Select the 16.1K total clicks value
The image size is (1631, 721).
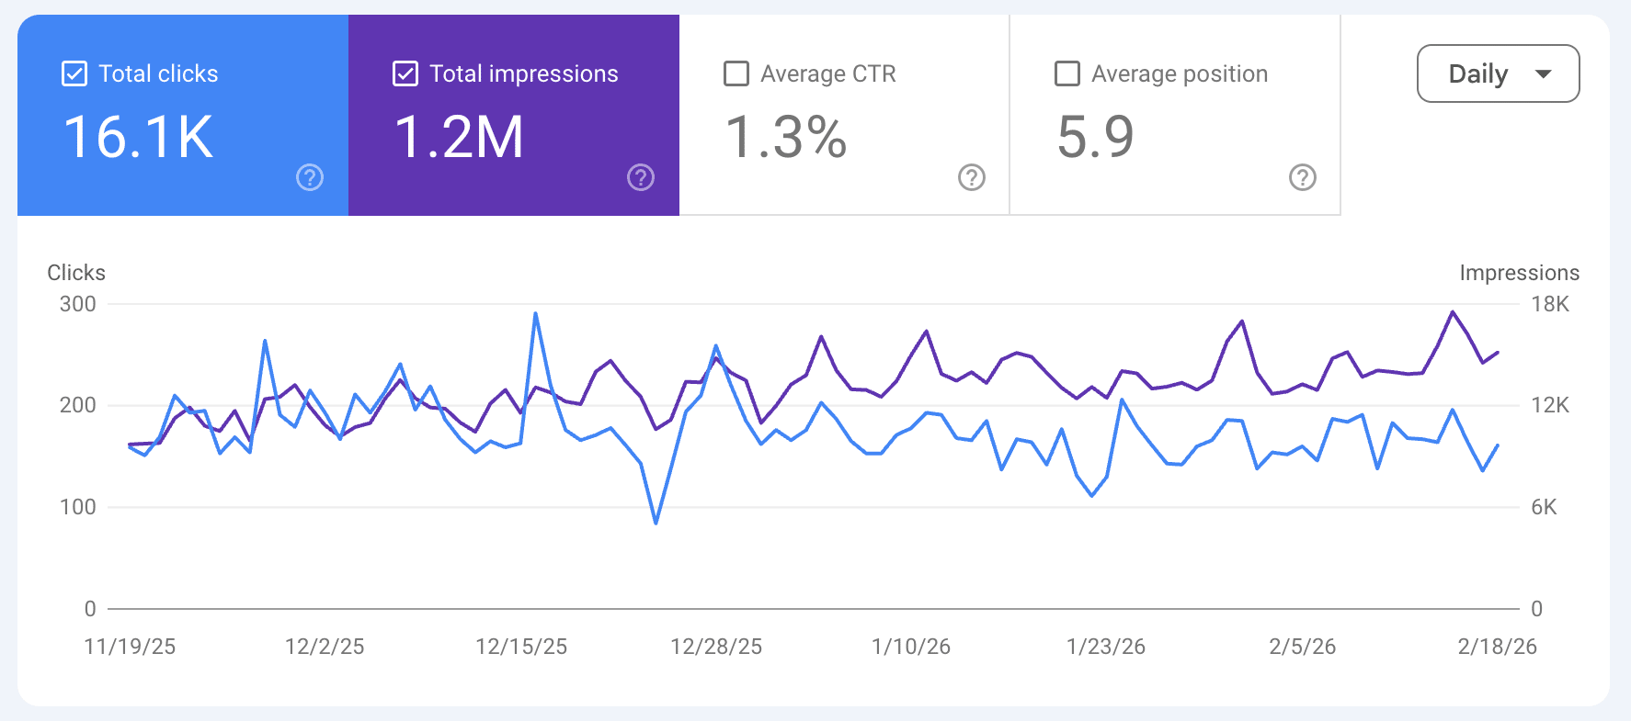point(138,138)
